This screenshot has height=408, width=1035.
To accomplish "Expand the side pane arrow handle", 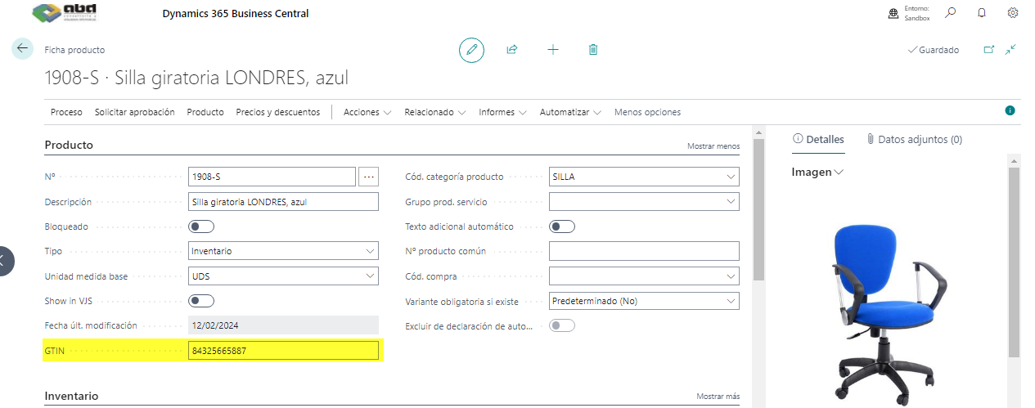I will [5, 261].
